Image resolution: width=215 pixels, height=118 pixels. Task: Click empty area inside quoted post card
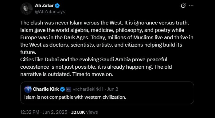158,96
